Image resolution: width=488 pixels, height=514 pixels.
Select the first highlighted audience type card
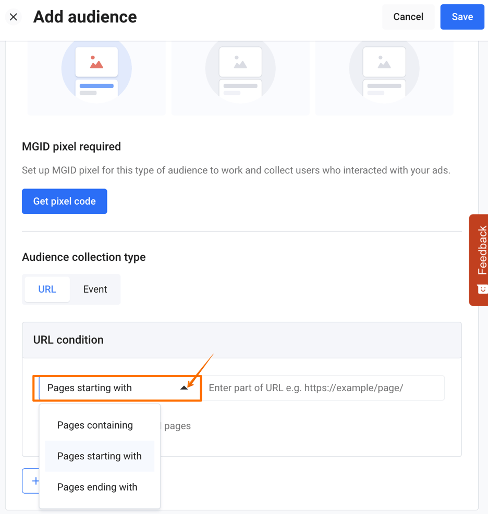pyautogui.click(x=96, y=76)
